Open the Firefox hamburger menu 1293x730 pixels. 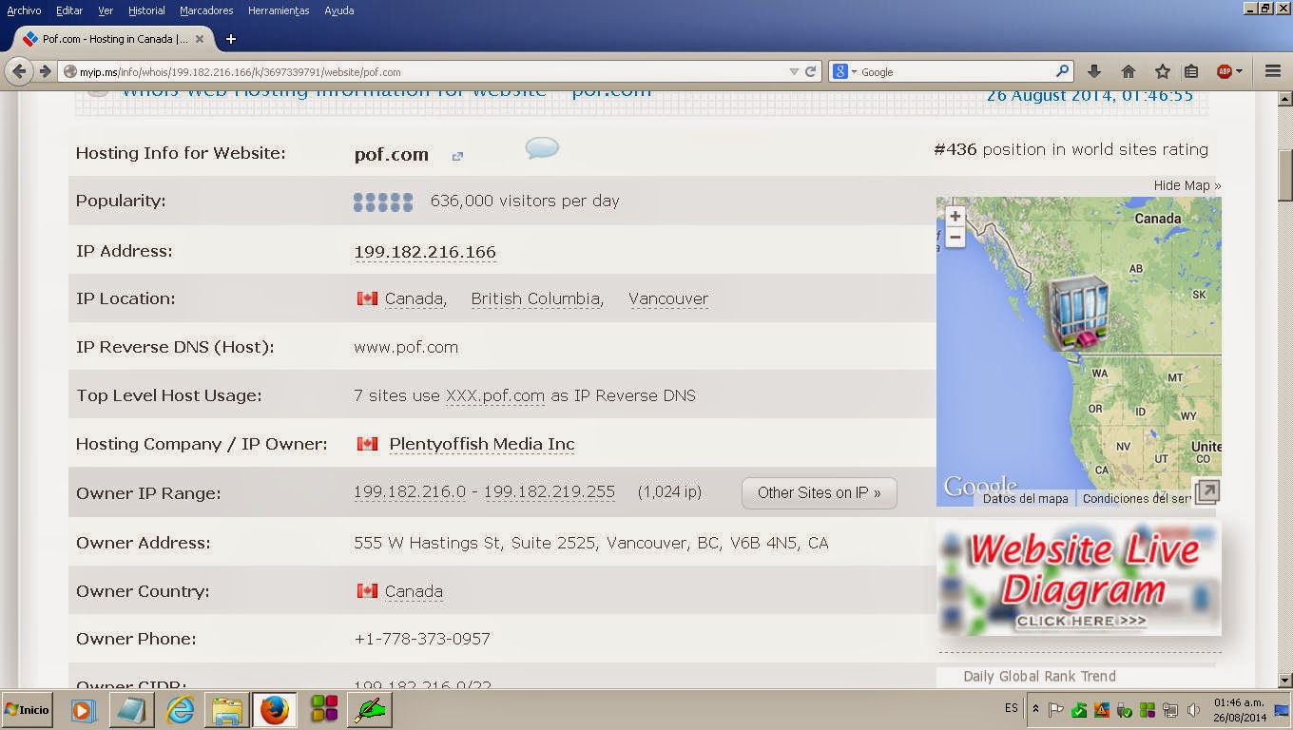pos(1273,71)
